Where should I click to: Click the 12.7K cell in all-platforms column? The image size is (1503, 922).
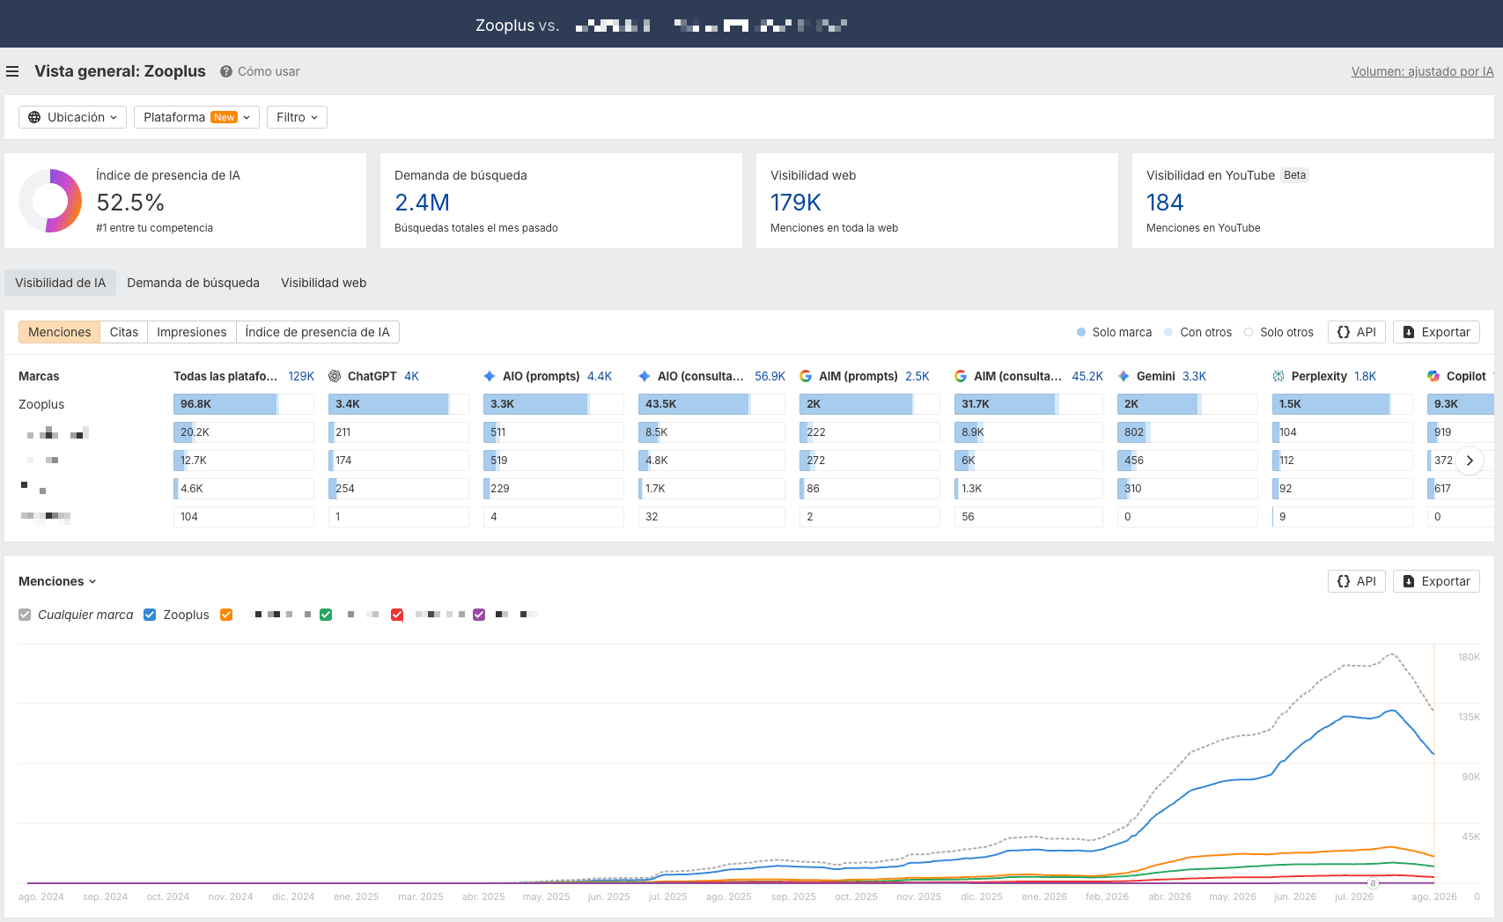[x=244, y=461]
